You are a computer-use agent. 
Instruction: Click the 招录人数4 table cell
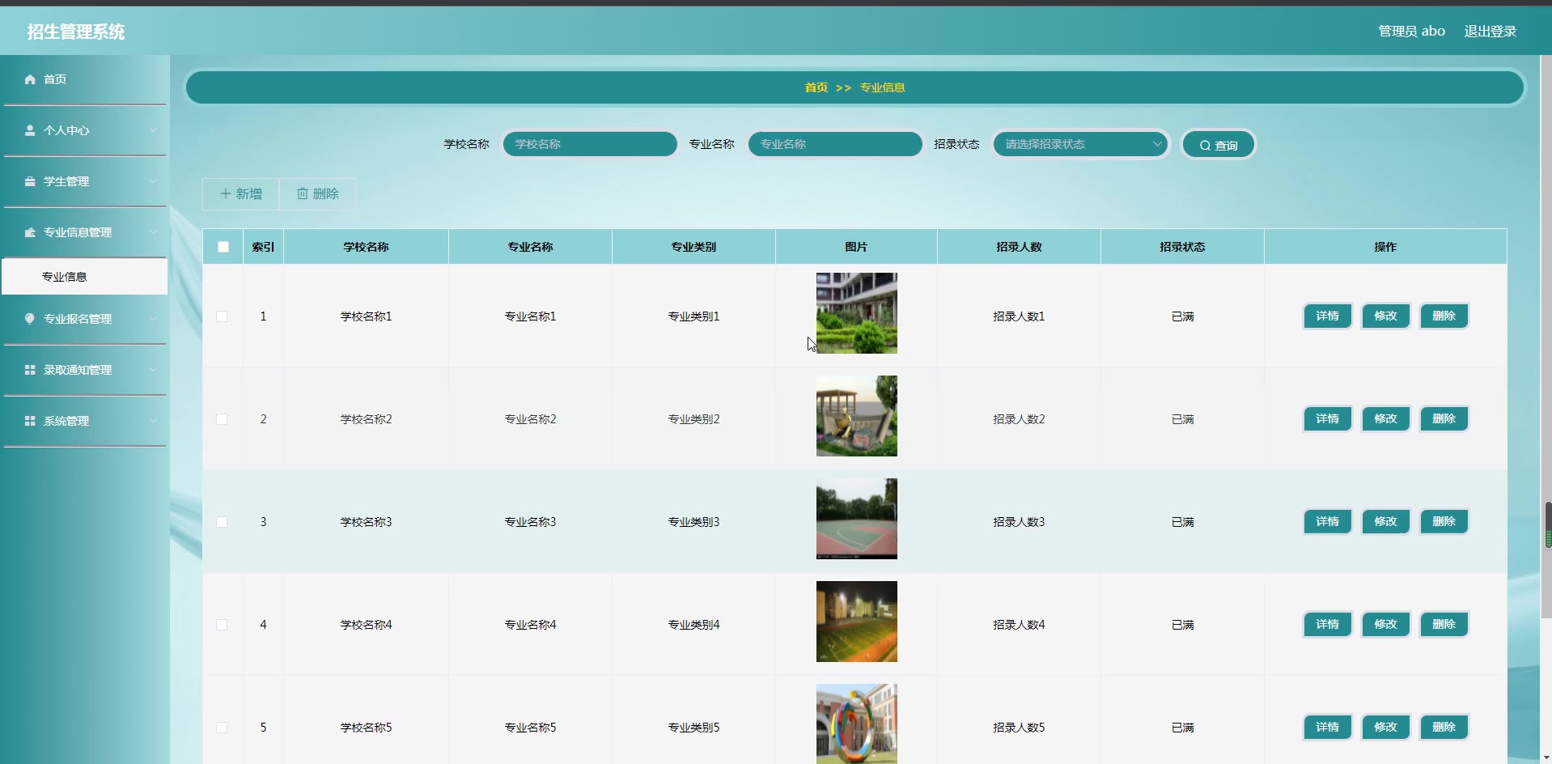pyautogui.click(x=1019, y=625)
